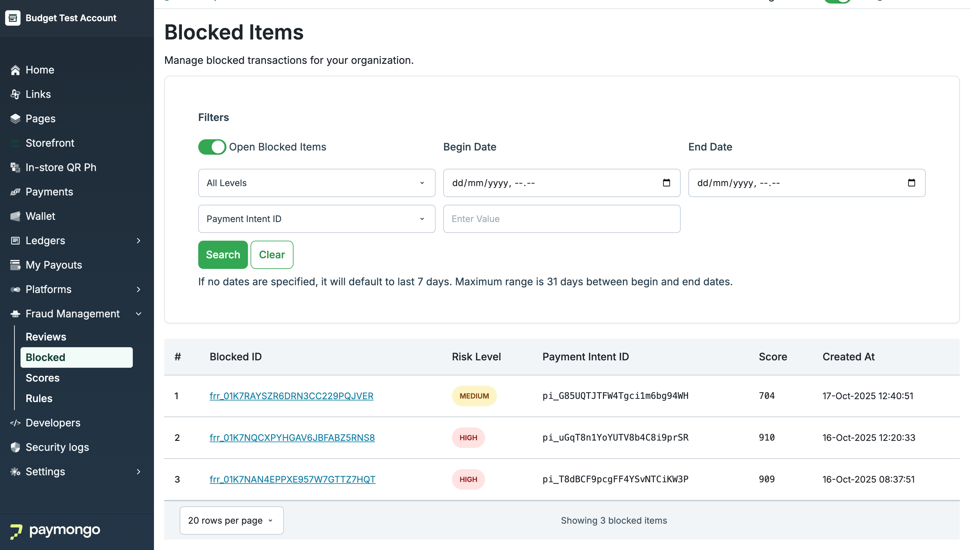
Task: Click the Enter Value input field
Action: point(561,219)
